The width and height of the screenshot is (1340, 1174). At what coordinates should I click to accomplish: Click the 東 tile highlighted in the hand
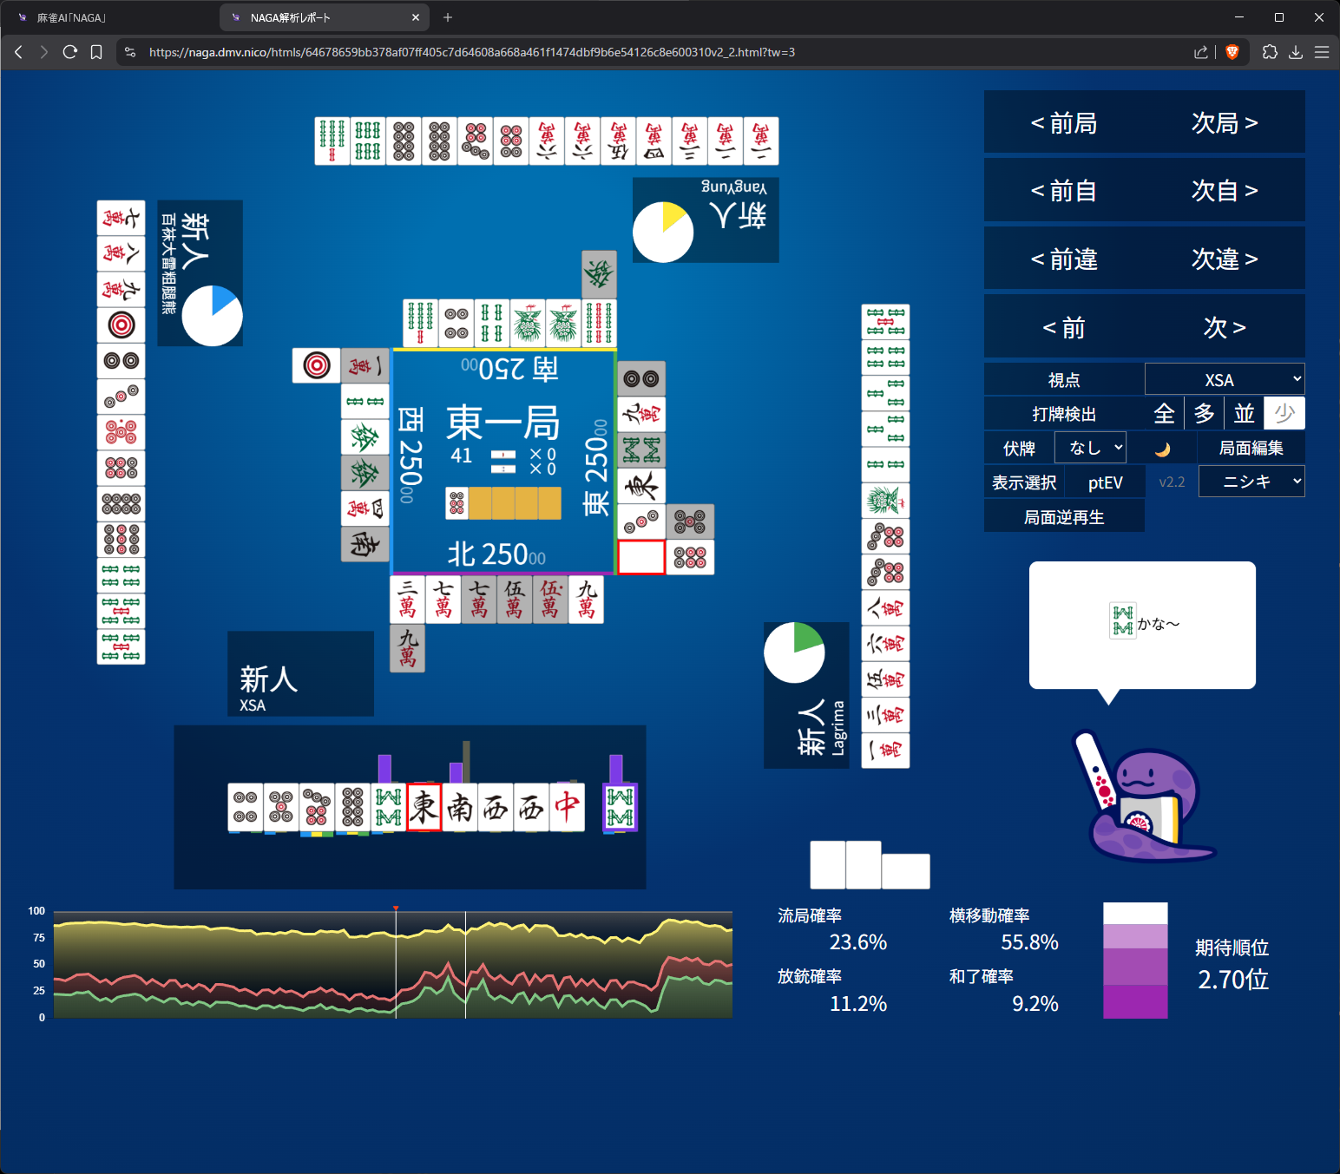pyautogui.click(x=424, y=807)
